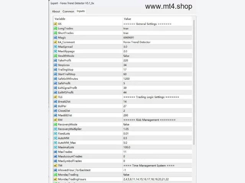The height and width of the screenshot is (183, 245).
Task: Click the ExitM5Profit integer icon
Action: coord(55,92)
